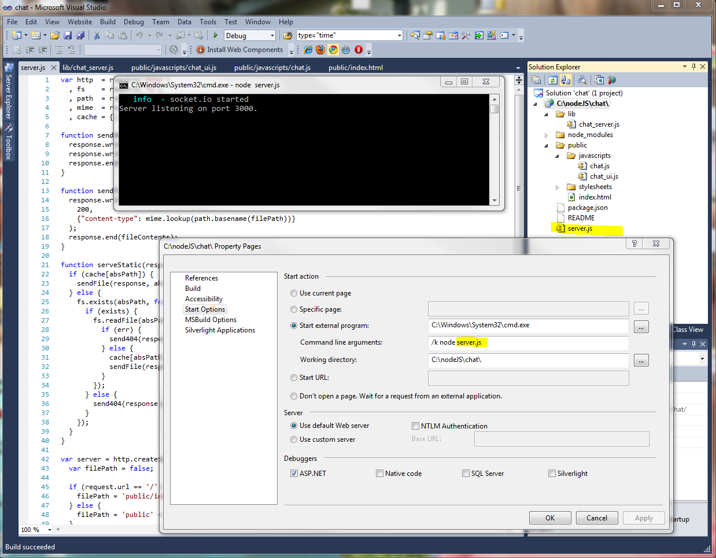The width and height of the screenshot is (716, 558).
Task: Click OK in Property Pages dialog
Action: pyautogui.click(x=550, y=518)
